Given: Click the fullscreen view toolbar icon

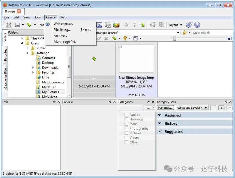Looking at the screenshot, I should pos(9,25).
